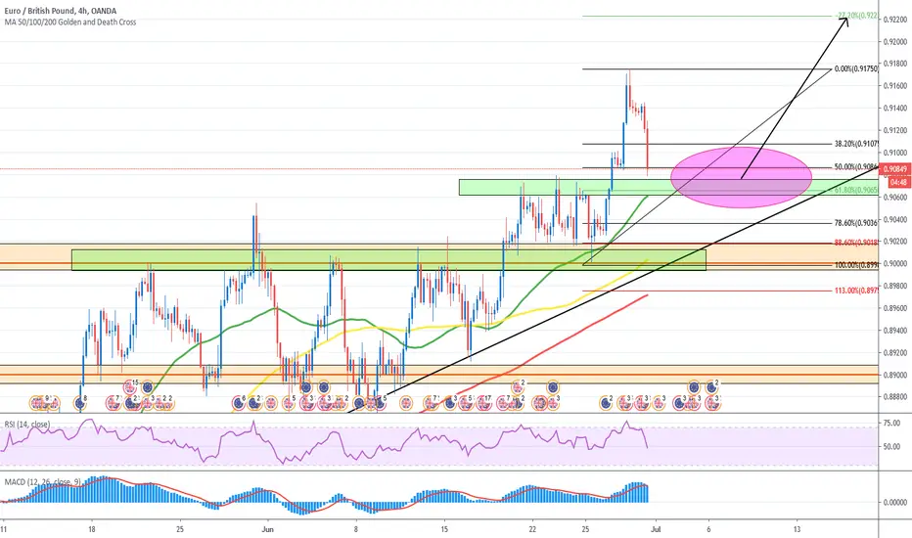
Task: Click the 22 date label on time axis
Action: (532, 529)
